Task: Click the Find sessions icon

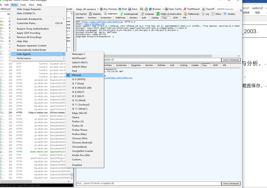Action: pos(122,9)
